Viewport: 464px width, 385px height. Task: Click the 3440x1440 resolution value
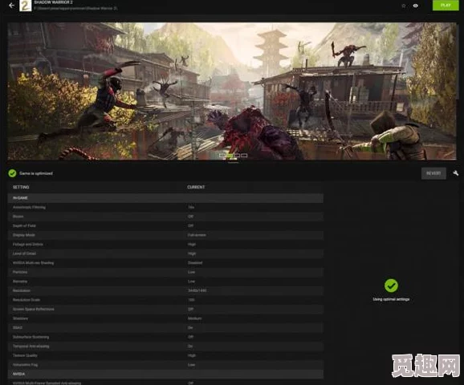point(197,290)
